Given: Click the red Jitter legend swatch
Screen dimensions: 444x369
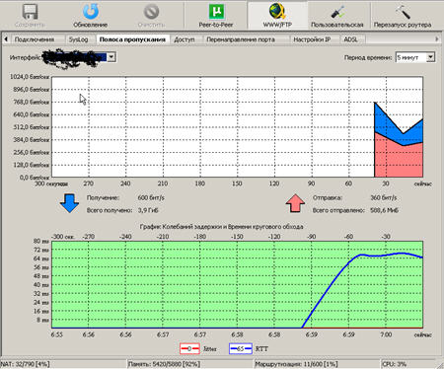Looking at the screenshot, I should tap(189, 348).
